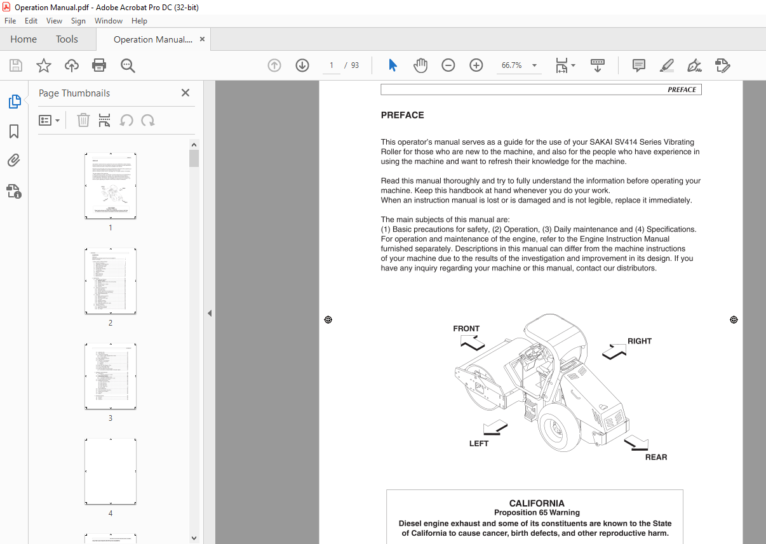
Task: Open the Sign menu
Action: (78, 21)
